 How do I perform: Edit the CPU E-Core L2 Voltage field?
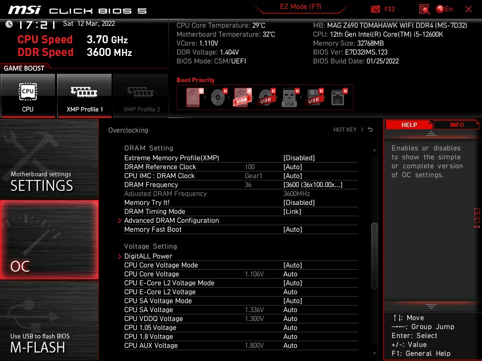click(x=290, y=291)
